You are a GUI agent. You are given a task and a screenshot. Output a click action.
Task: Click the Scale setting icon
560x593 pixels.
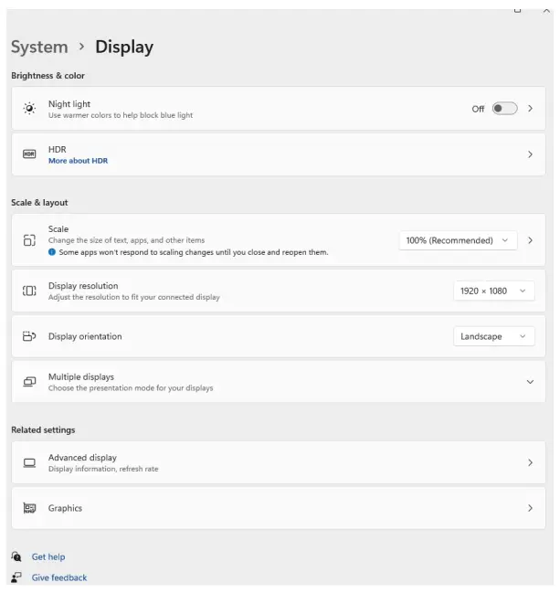click(29, 240)
